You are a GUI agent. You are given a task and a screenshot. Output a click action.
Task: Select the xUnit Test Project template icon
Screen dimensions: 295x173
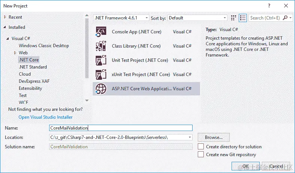click(x=101, y=75)
